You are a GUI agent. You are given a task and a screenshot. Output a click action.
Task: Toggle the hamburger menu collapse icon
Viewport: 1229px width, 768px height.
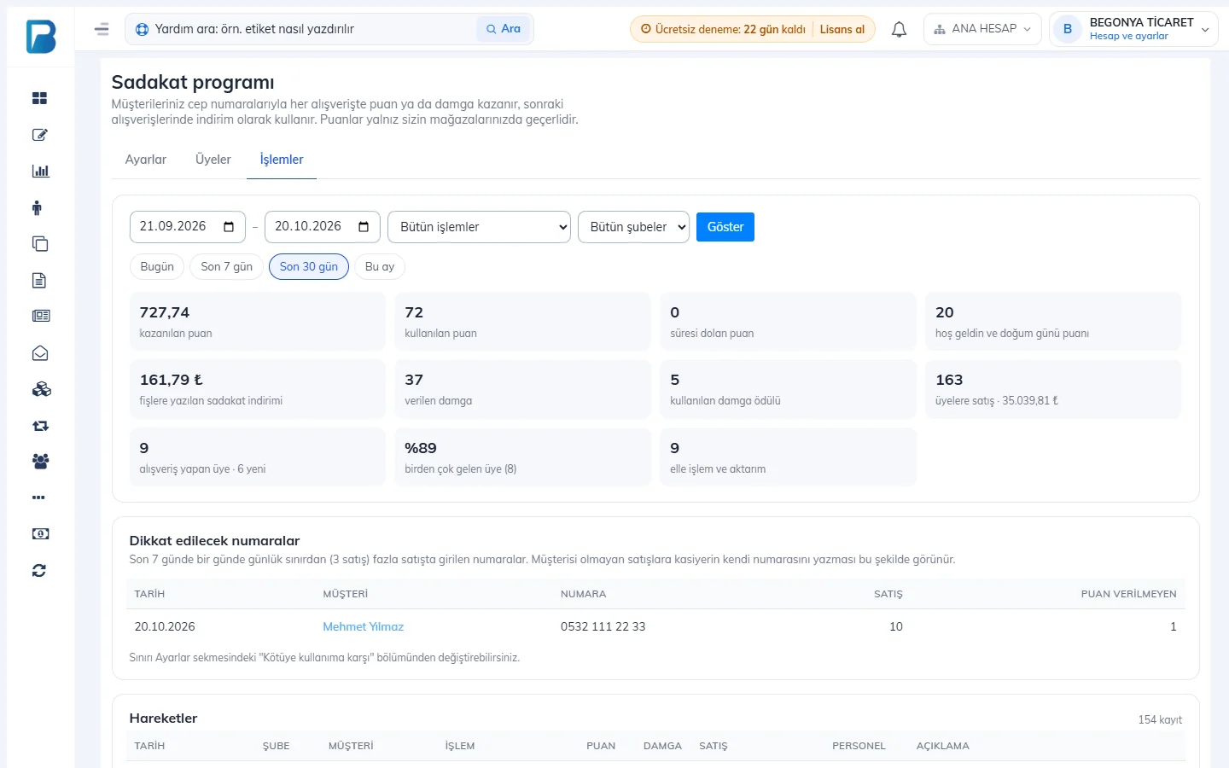coord(102,29)
